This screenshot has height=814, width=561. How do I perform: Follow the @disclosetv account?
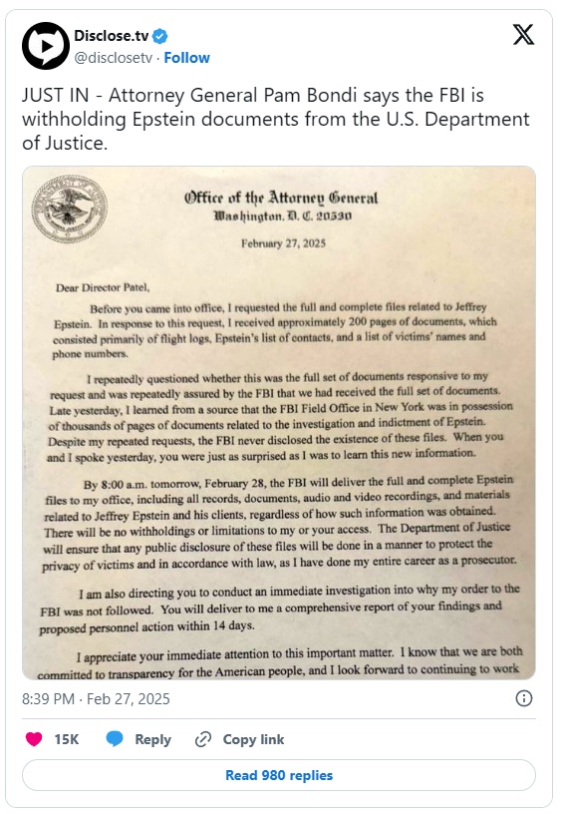pyautogui.click(x=186, y=58)
